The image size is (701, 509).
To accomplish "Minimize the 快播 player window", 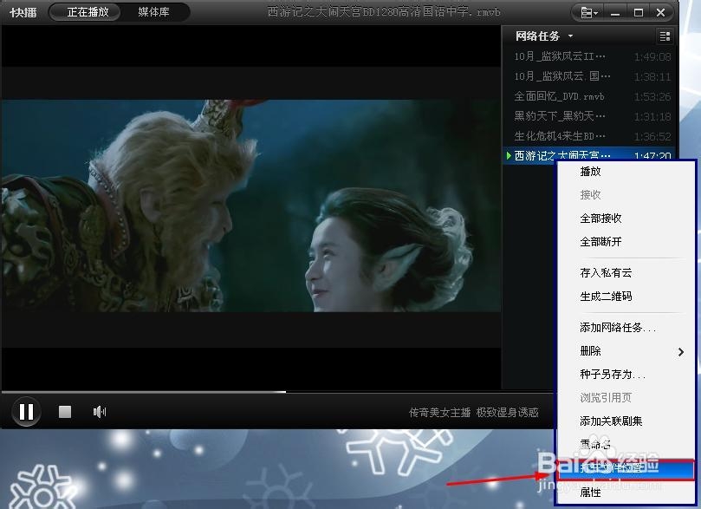I will pos(615,13).
